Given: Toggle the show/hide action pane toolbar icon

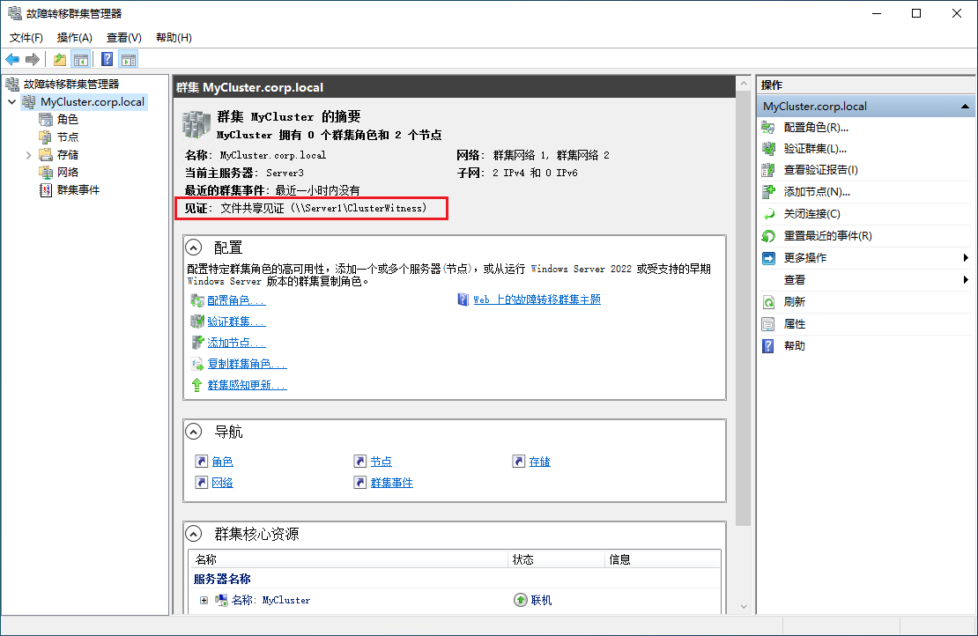Looking at the screenshot, I should click(129, 59).
